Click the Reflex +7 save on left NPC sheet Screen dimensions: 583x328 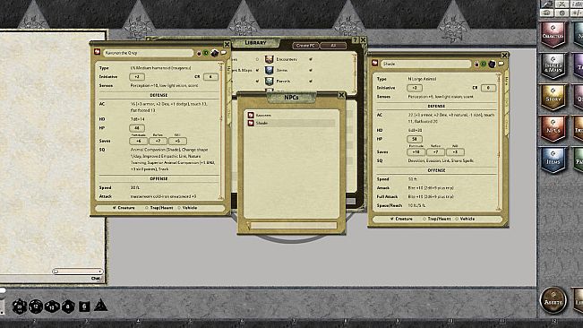click(158, 141)
